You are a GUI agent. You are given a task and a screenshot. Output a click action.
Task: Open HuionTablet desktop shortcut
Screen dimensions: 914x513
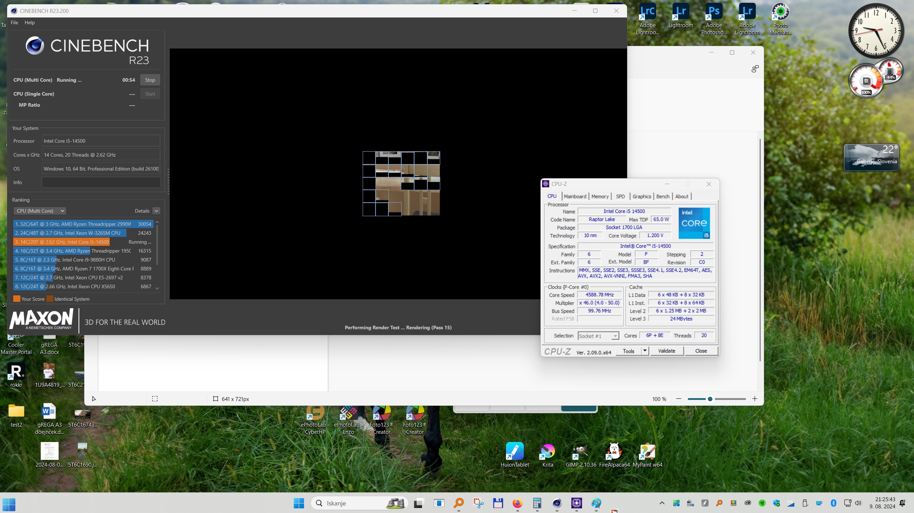[x=515, y=455]
